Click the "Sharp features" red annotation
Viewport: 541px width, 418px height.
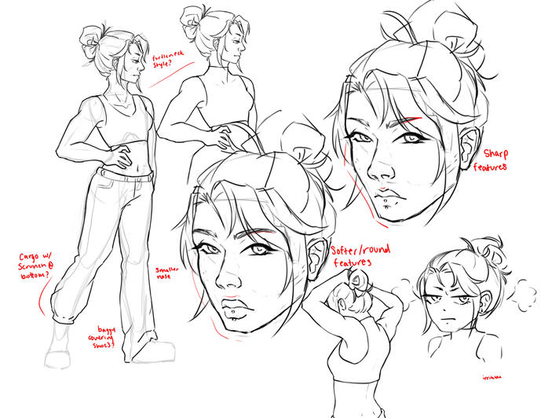pyautogui.click(x=495, y=159)
